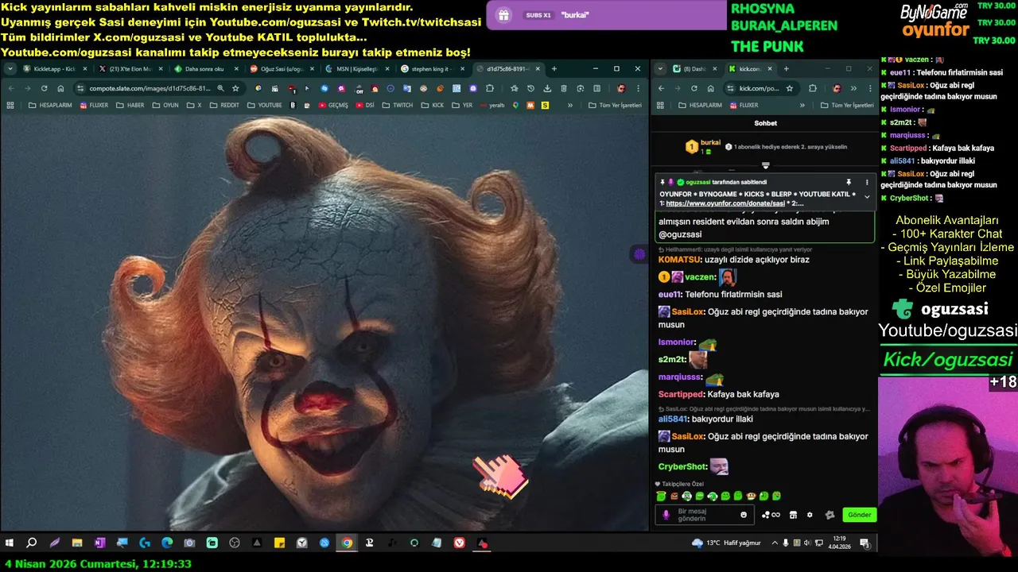This screenshot has width=1018, height=572.
Task: Bookmark kick.com page with star icon
Action: [x=791, y=88]
